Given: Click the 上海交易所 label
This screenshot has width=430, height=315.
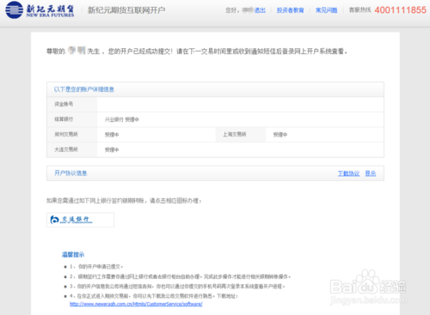Looking at the screenshot, I should coord(235,135).
